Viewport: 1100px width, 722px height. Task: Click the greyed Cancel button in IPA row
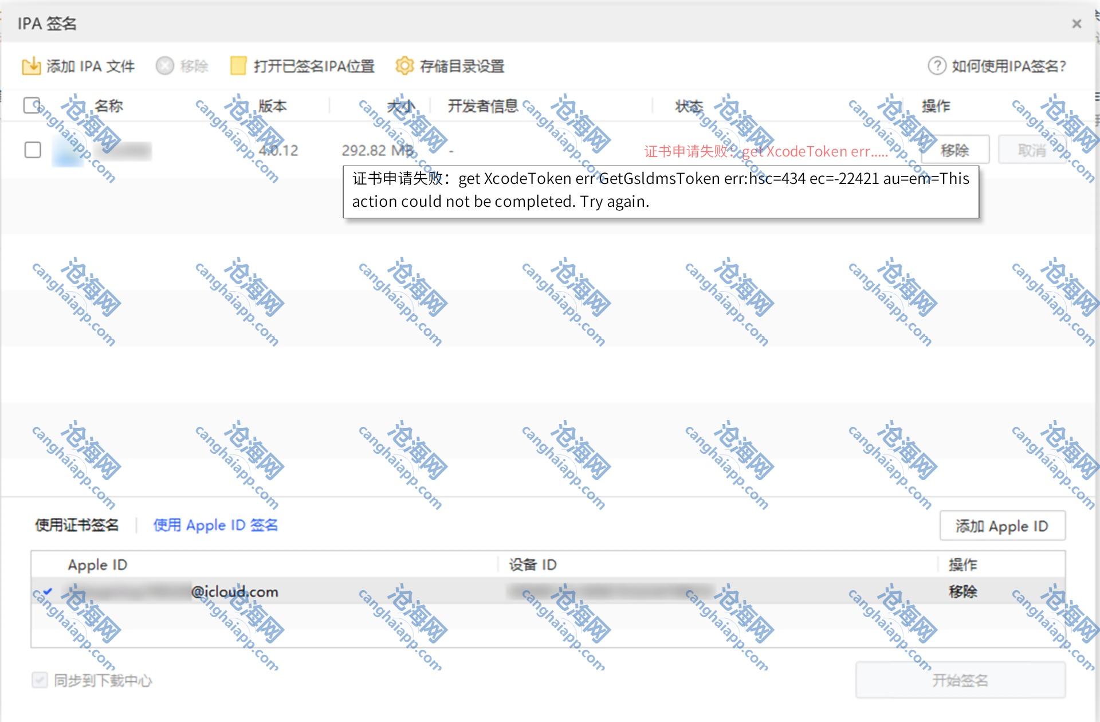1031,150
